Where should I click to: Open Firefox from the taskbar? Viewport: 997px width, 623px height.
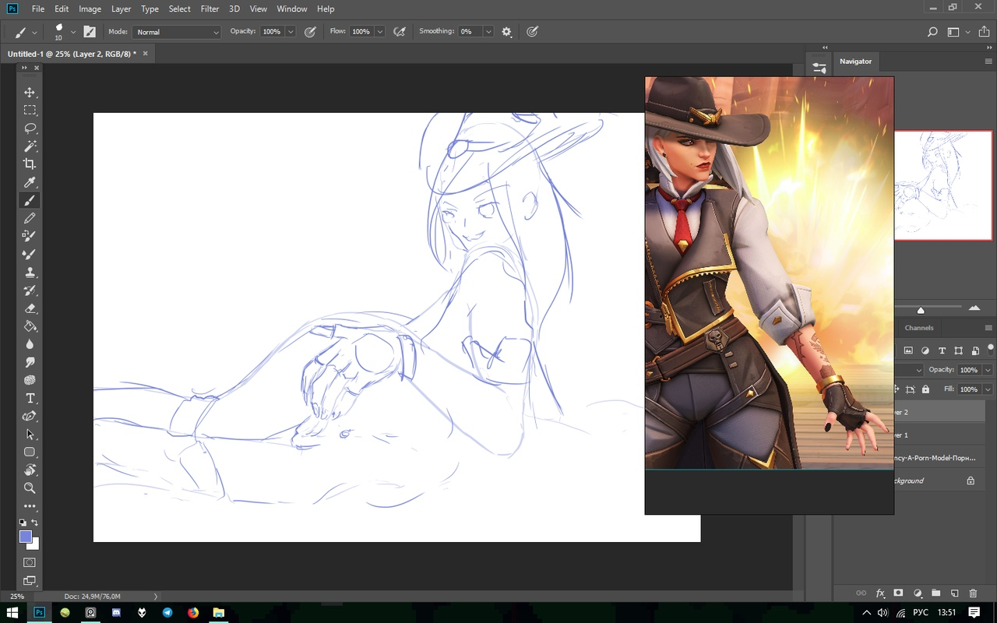pyautogui.click(x=193, y=613)
